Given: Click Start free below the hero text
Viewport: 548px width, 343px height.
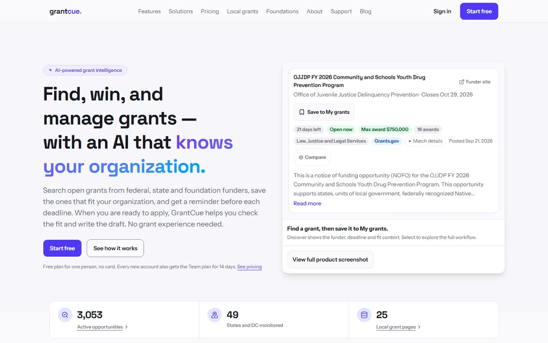Looking at the screenshot, I should pyautogui.click(x=62, y=248).
